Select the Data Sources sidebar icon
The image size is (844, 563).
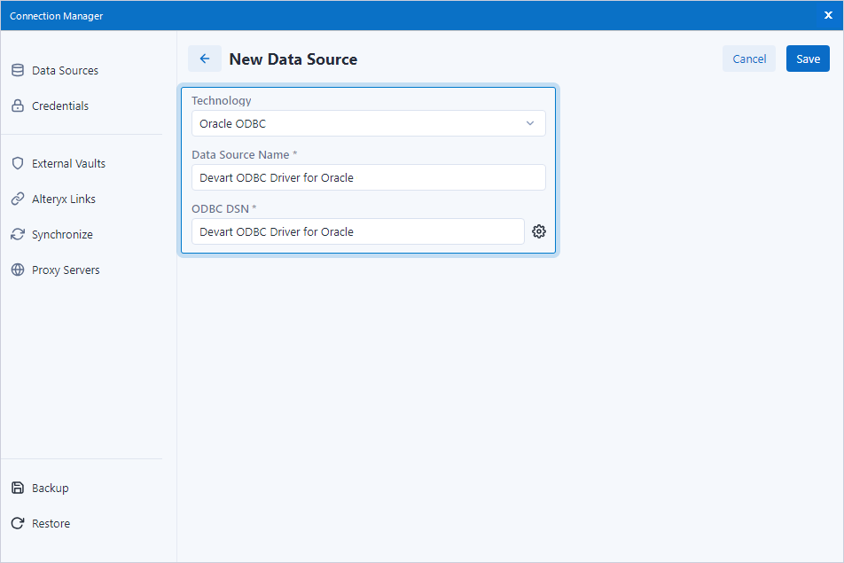coord(19,70)
